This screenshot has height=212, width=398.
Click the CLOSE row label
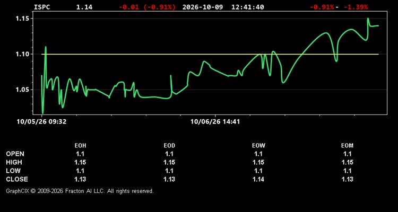17,179
